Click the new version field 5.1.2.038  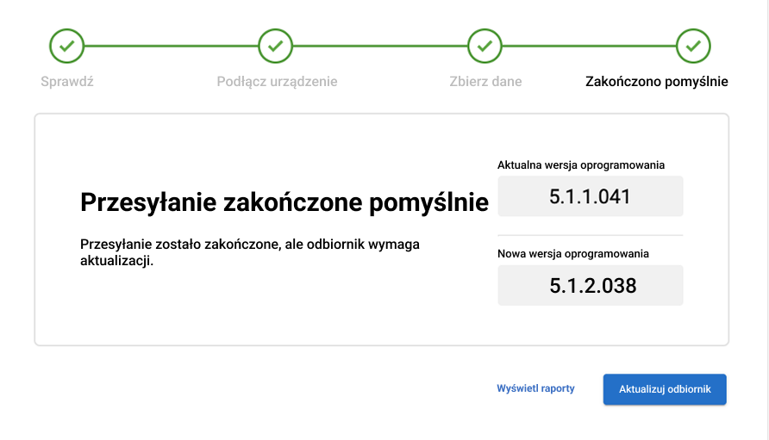pyautogui.click(x=590, y=285)
